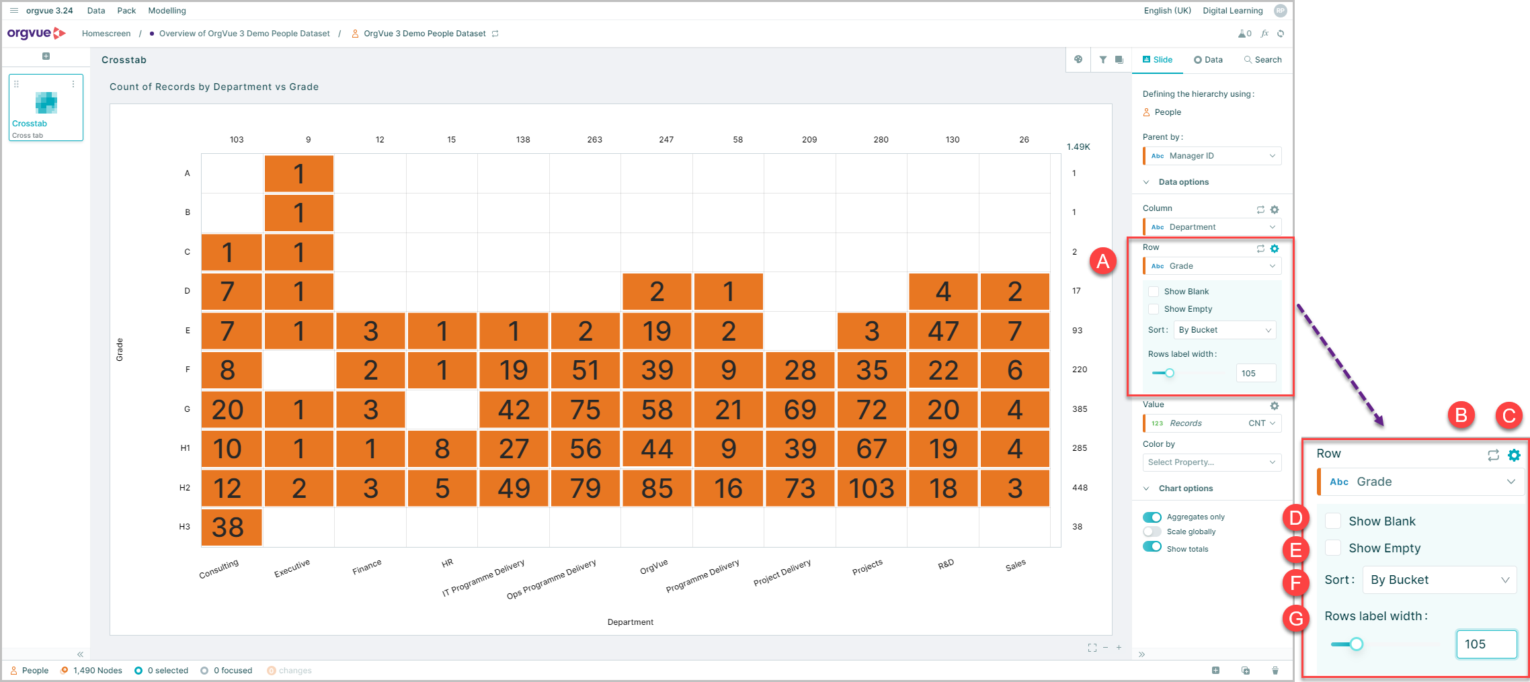Delete the slide with the trash icon
This screenshot has height=682, width=1530.
tap(1275, 671)
